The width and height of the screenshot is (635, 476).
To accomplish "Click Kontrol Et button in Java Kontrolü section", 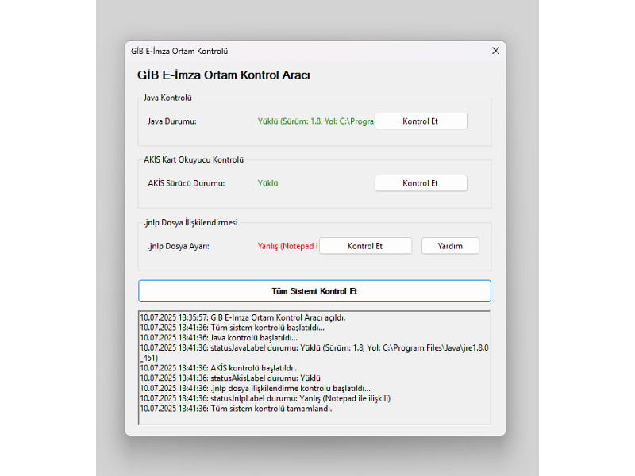I will pos(421,121).
